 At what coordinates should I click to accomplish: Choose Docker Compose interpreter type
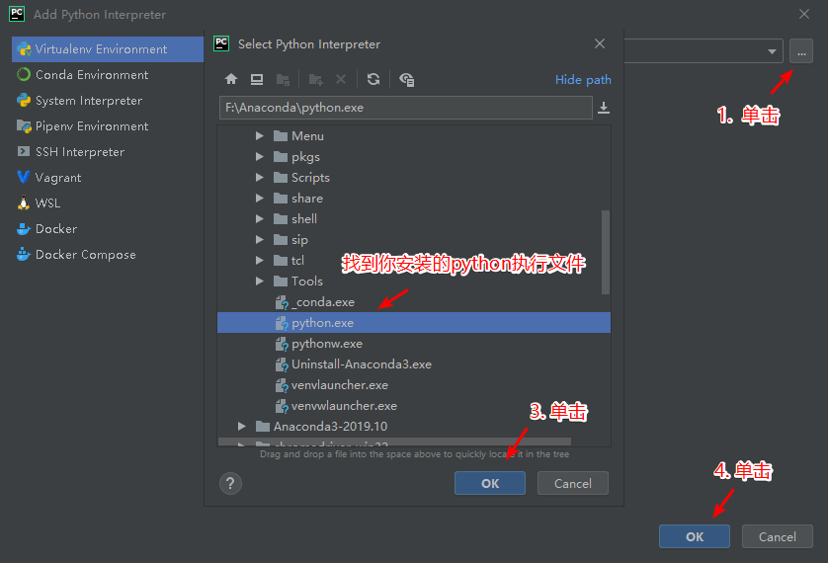[x=85, y=255]
